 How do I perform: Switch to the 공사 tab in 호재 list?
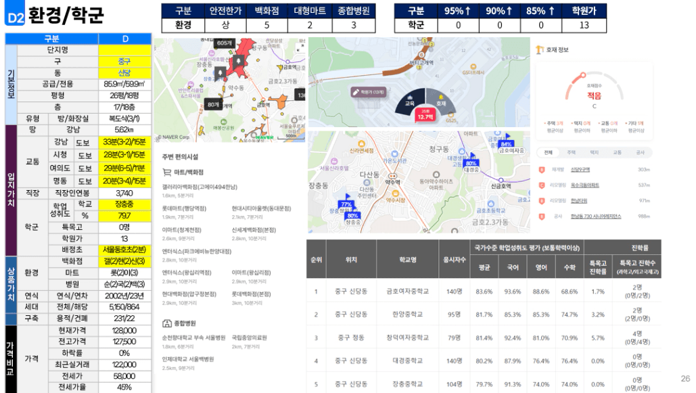tap(640, 152)
